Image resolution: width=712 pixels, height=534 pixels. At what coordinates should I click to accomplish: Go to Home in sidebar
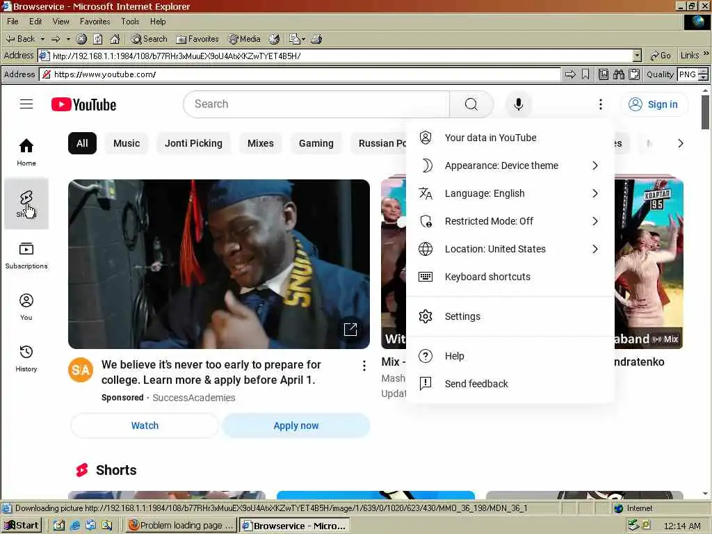[26, 152]
